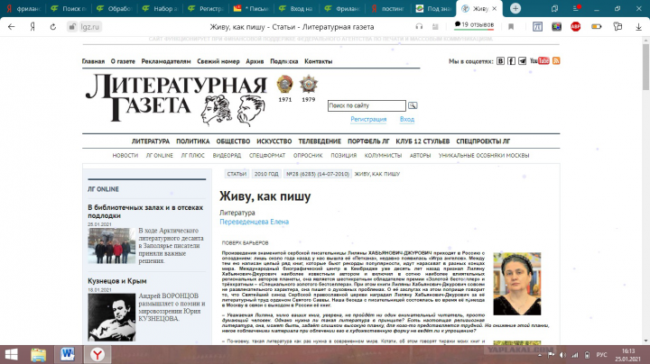Viewport: 650px width, 364px height.
Task: Open 'СПЕЦПРОЕКТЫ ЛГ' section
Action: pyautogui.click(x=483, y=141)
